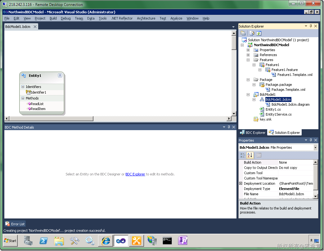Click Categorized view icon in Properties panel

(x=243, y=155)
